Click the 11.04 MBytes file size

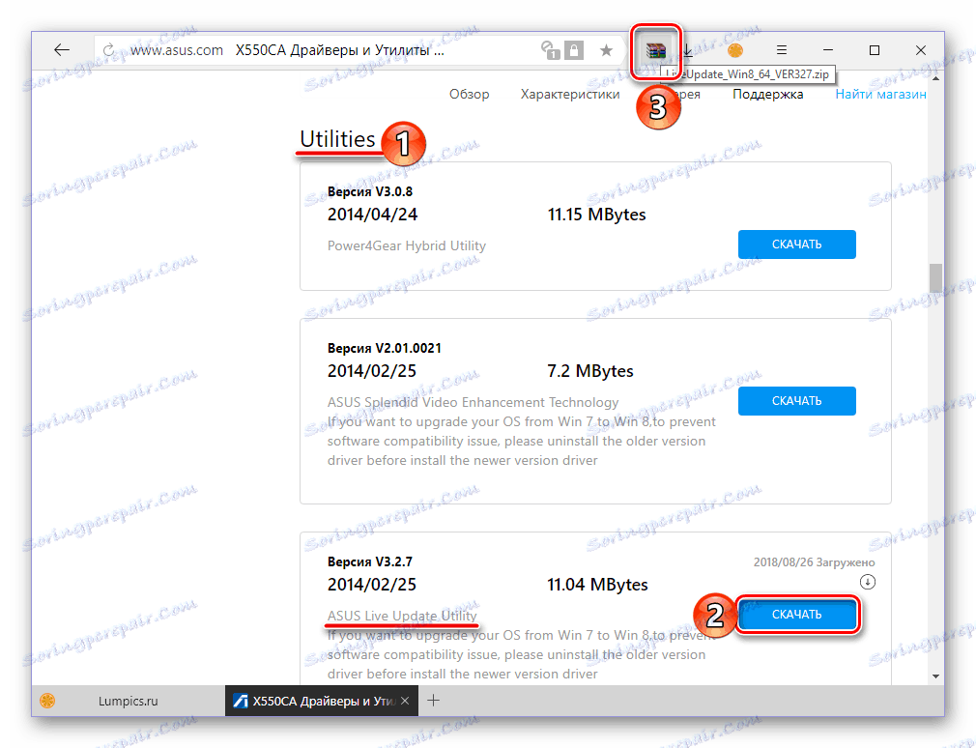[x=597, y=585]
